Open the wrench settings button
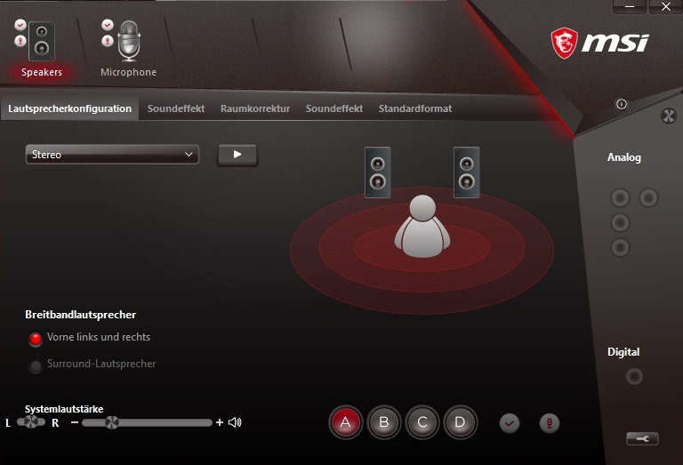The image size is (683, 465). [x=642, y=438]
